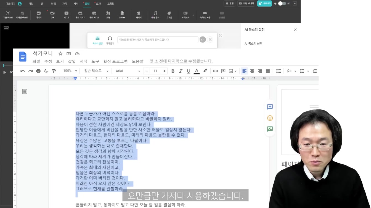This screenshot has width=371, height=208.
Task: Expand the AI 목소리 dropdown arrow
Action: [x=194, y=15]
